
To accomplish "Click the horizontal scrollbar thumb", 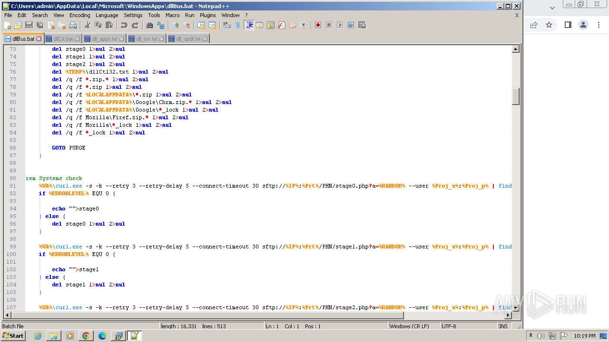I will (x=207, y=315).
